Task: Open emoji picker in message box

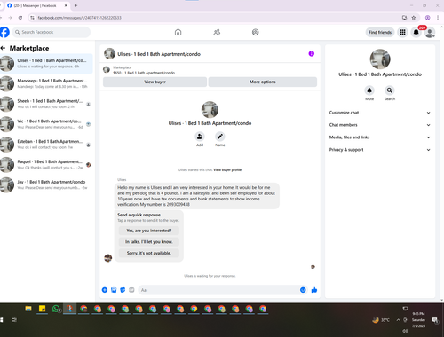Action: [x=303, y=290]
